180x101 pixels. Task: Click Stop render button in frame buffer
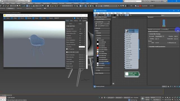click(76, 18)
